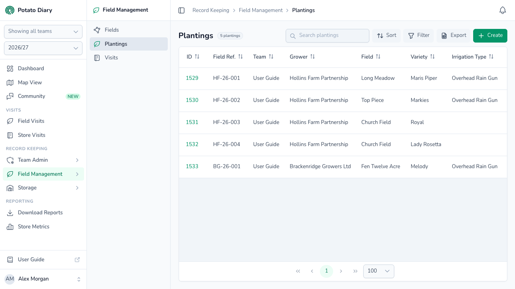515x289 pixels.
Task: Open the Fields submenu item
Action: tap(129, 30)
